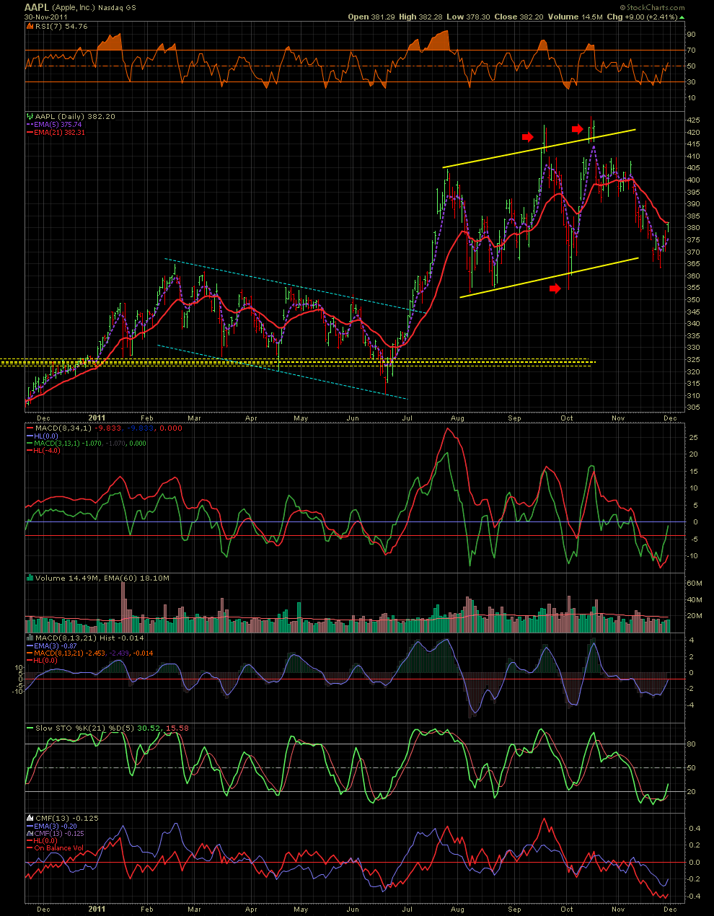This screenshot has width=714, height=916.
Task: Click the green bars icon beside Volume 14.49M
Action: tap(30, 578)
